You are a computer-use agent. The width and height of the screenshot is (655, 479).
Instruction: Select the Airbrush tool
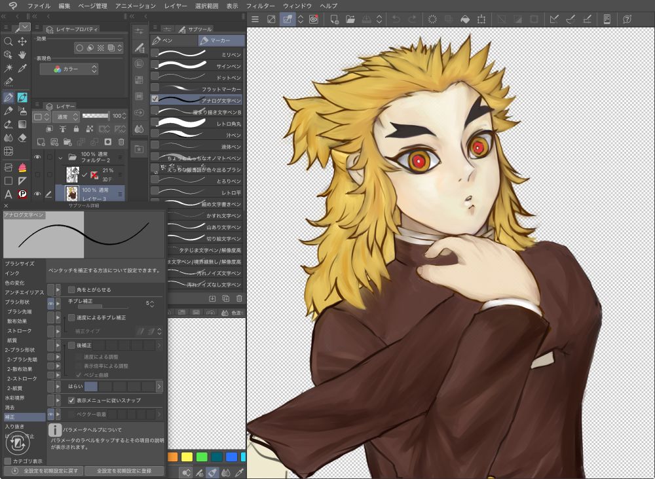(x=22, y=111)
